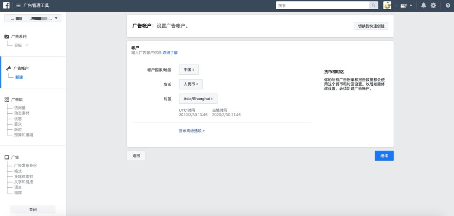Click the 广告 monitor icon
This screenshot has width=454, height=216.
point(7,157)
